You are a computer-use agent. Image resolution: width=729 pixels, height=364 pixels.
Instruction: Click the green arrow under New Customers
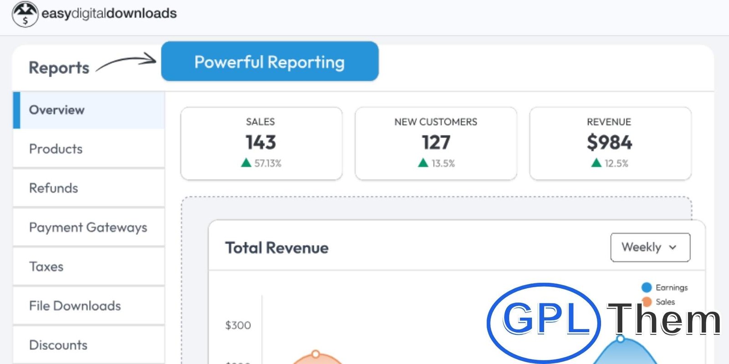point(423,163)
